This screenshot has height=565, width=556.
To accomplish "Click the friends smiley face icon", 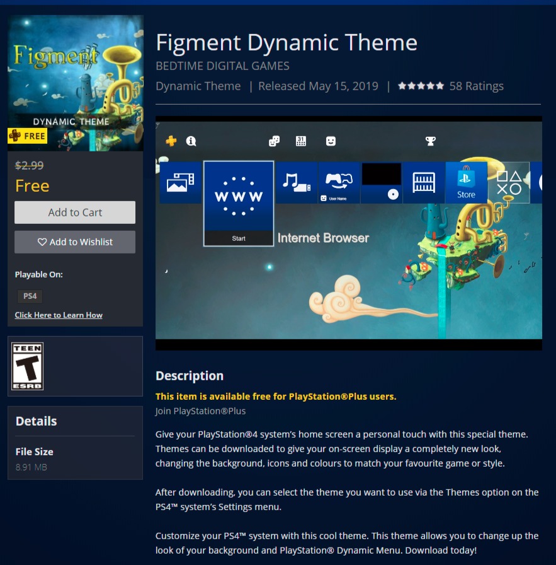I will pyautogui.click(x=331, y=141).
